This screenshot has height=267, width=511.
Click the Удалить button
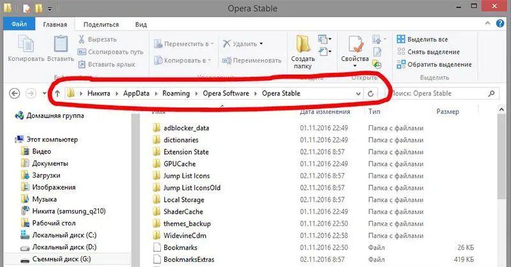coord(240,43)
